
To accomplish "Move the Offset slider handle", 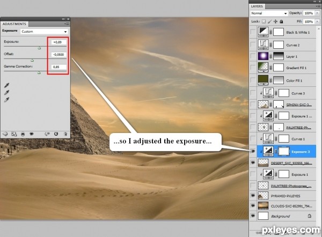I will coord(32,61).
